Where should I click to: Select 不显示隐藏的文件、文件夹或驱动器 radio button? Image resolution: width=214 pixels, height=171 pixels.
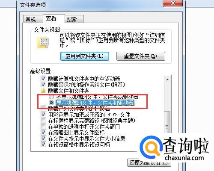click(51, 97)
